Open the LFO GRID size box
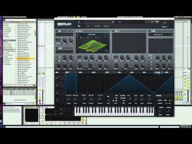 pos(108,100)
